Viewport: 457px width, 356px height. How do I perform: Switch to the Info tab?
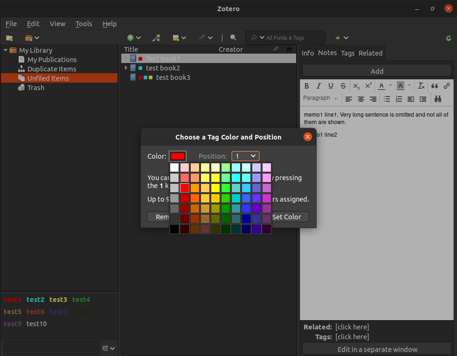point(308,53)
